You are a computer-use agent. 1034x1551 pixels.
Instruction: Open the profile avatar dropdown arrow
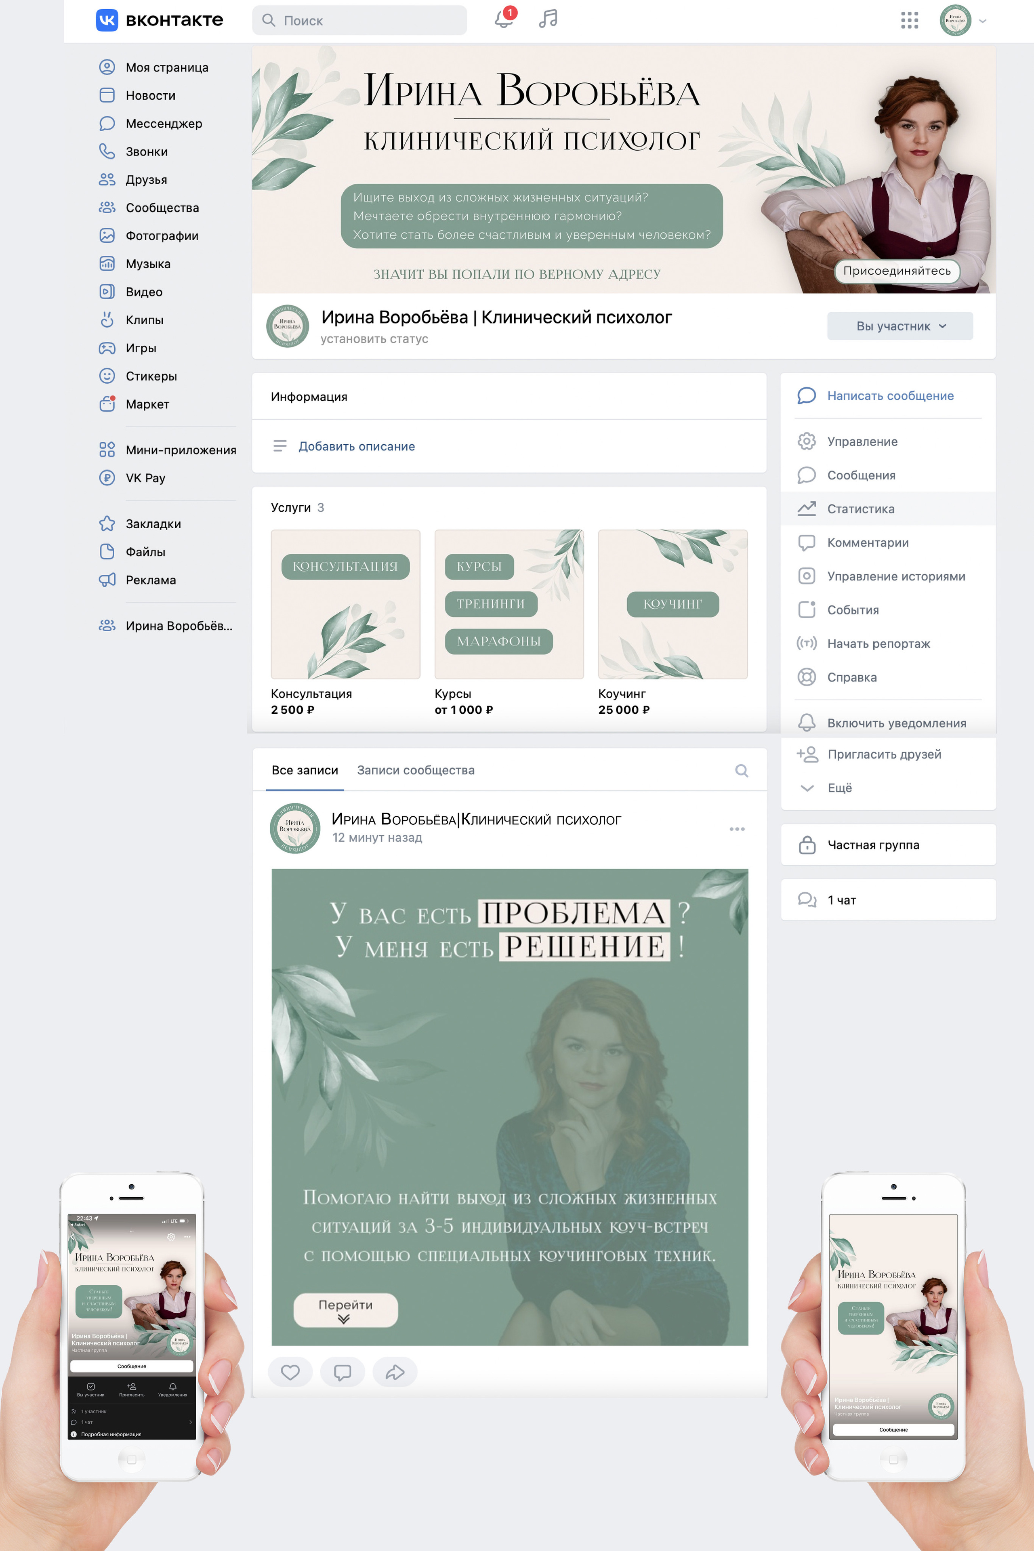[x=983, y=21]
